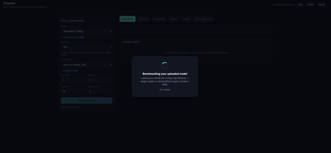Switch to the By Runtime tab
Screen dimensions: 331x153
127,19
